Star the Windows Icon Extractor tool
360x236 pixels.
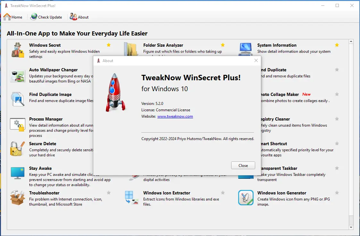(223, 193)
